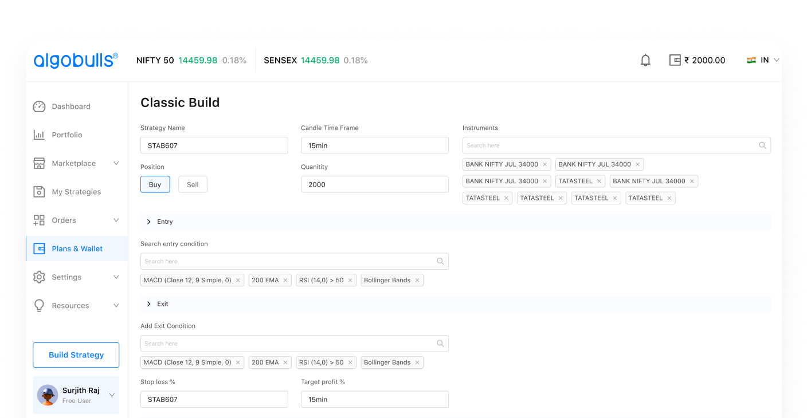
Task: Focus the Stop loss % field
Action: [214, 399]
